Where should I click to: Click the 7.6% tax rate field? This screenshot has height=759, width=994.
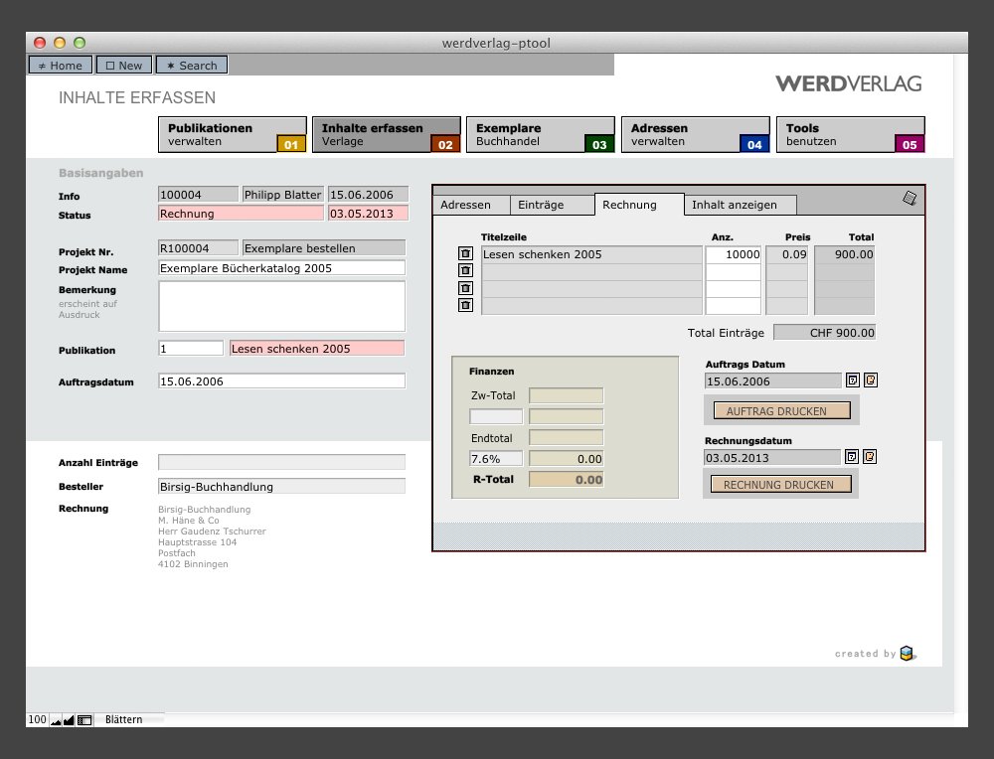(495, 459)
